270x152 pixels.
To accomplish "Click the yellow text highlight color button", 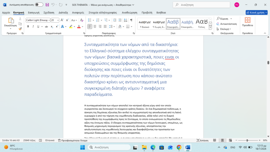I will click(x=71, y=27).
